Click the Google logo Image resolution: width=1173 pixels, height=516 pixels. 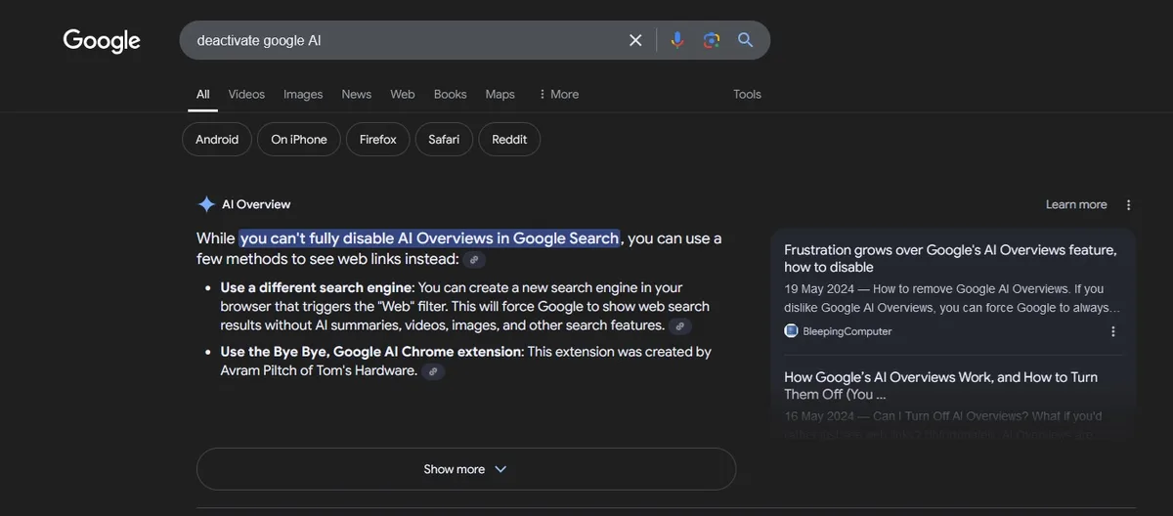102,41
